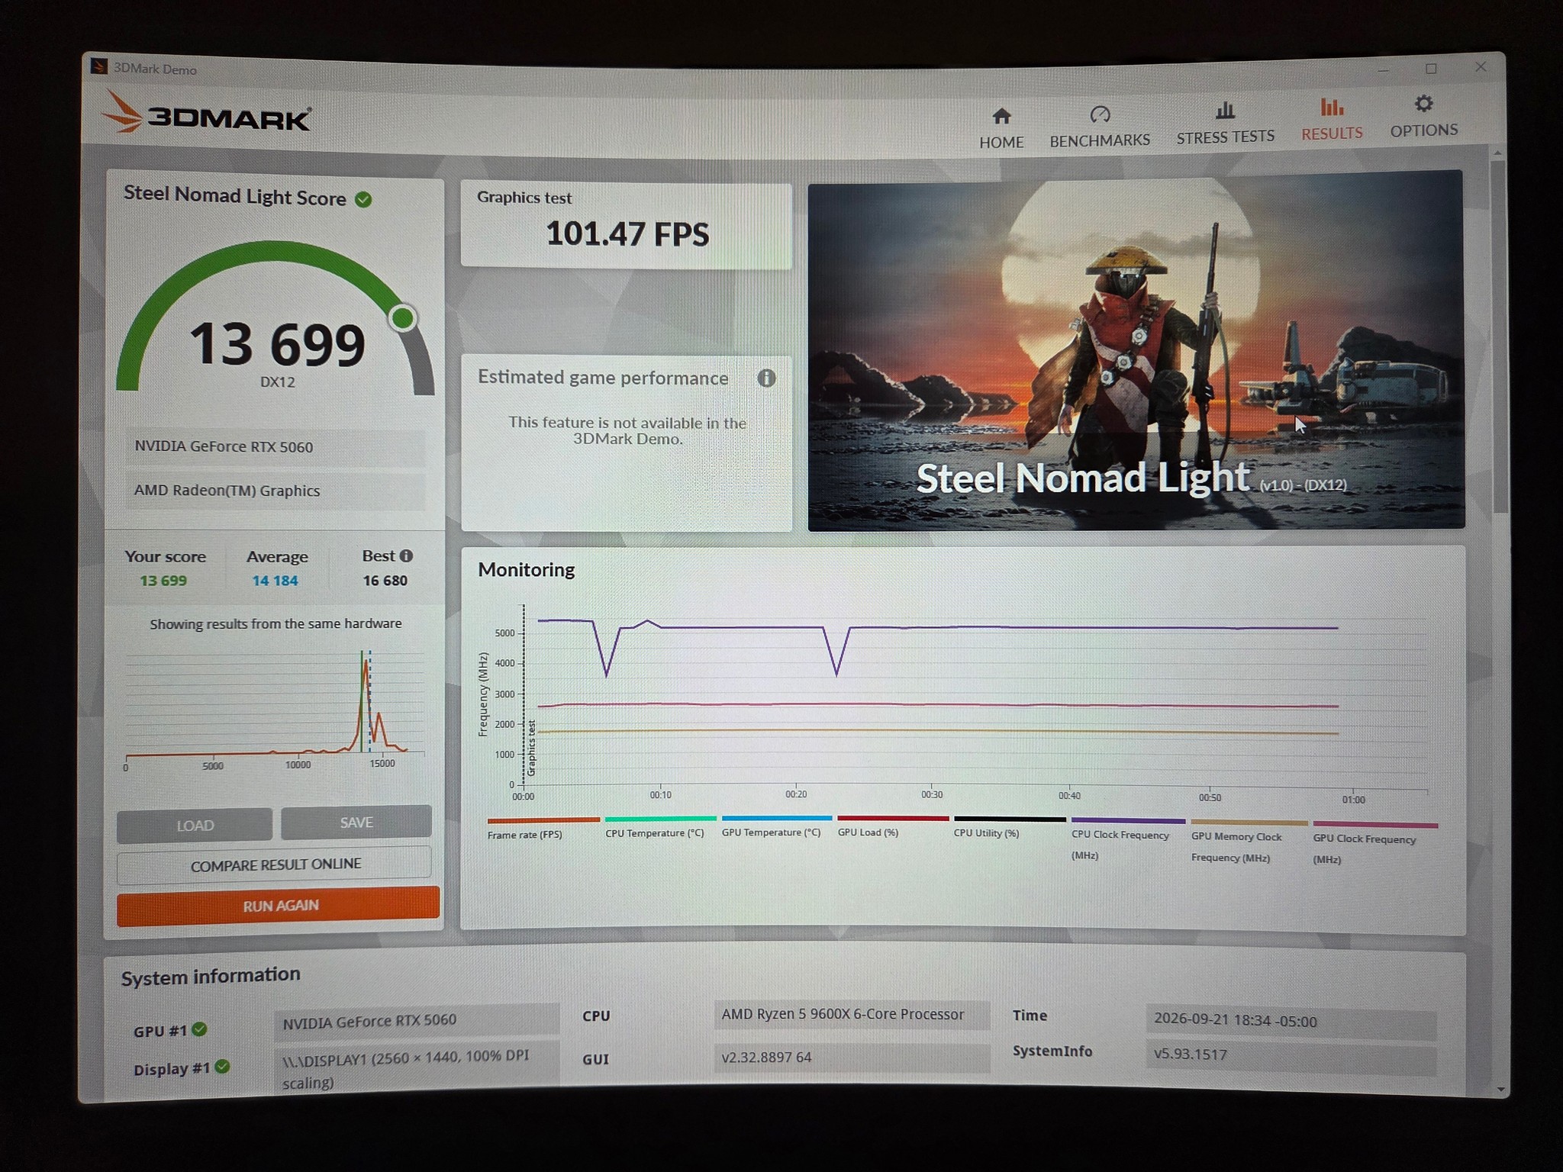Click the Benchmarks gauge icon
The image size is (1563, 1172).
(1100, 114)
